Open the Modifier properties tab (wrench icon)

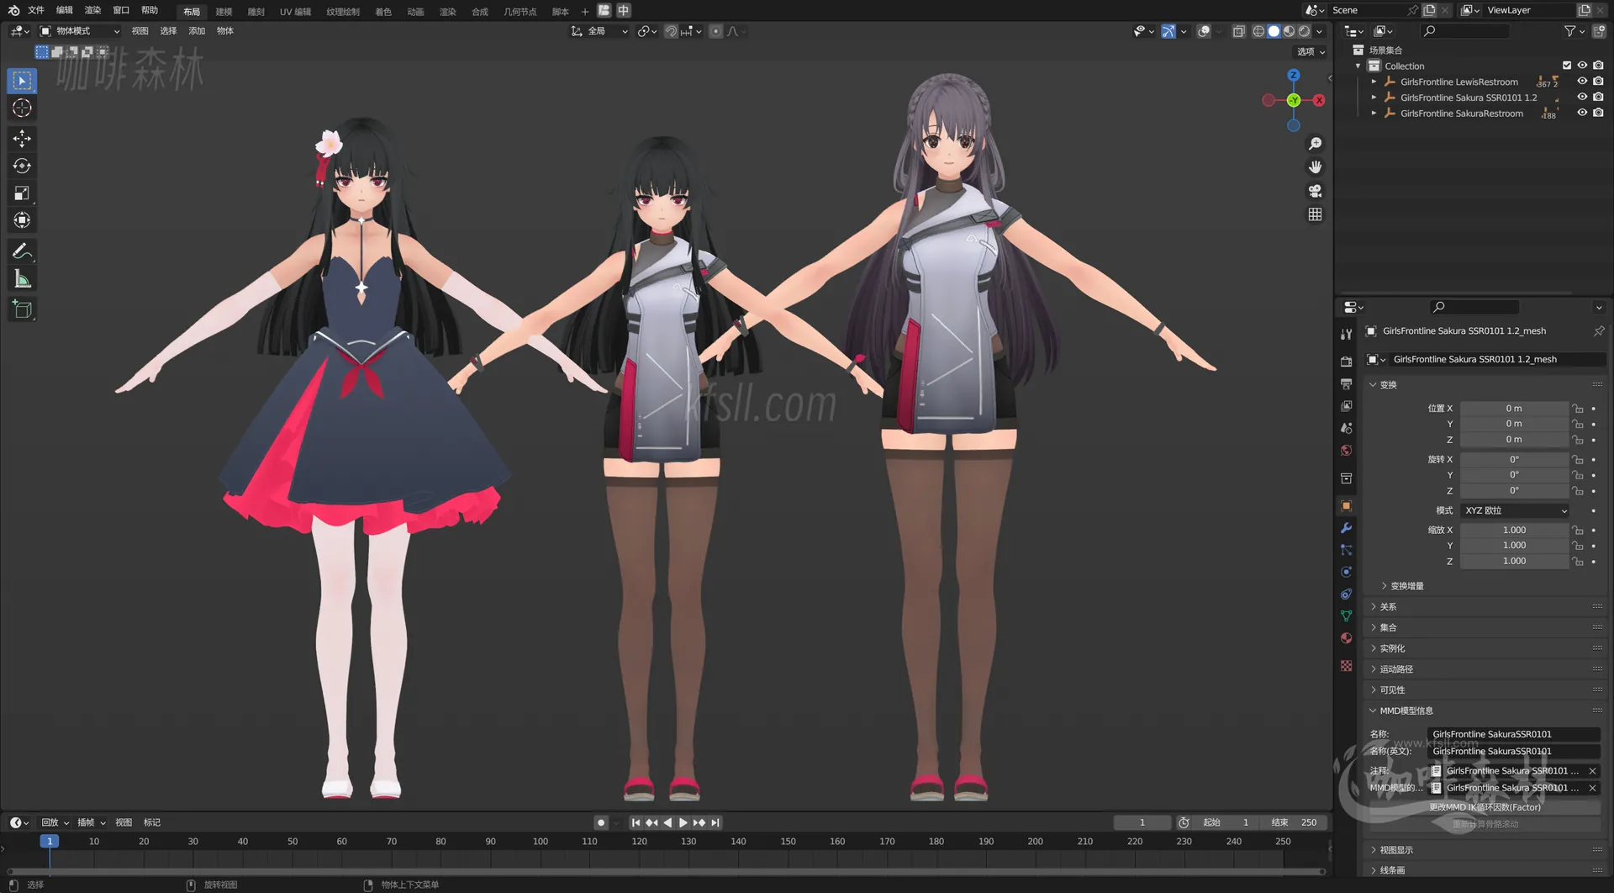click(x=1346, y=528)
